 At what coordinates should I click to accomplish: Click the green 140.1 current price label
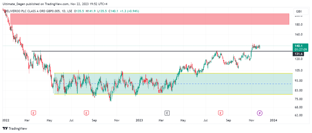click(x=301, y=47)
